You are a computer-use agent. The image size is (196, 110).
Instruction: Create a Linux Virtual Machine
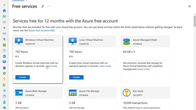pyautogui.click(x=76, y=77)
